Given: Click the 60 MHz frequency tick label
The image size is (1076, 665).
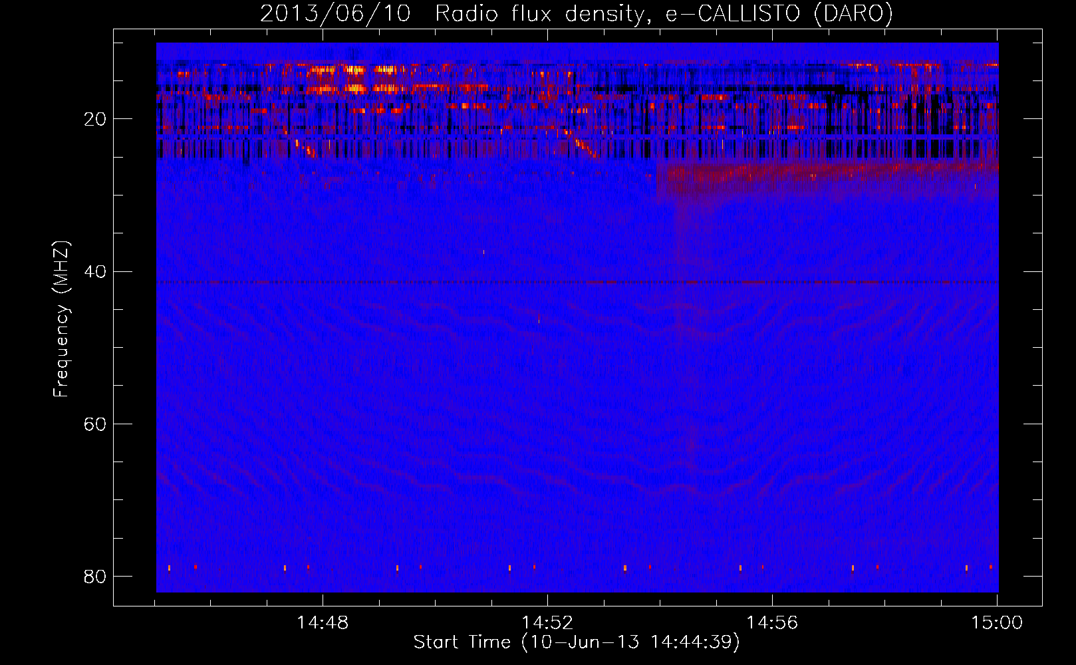Looking at the screenshot, I should [x=95, y=424].
